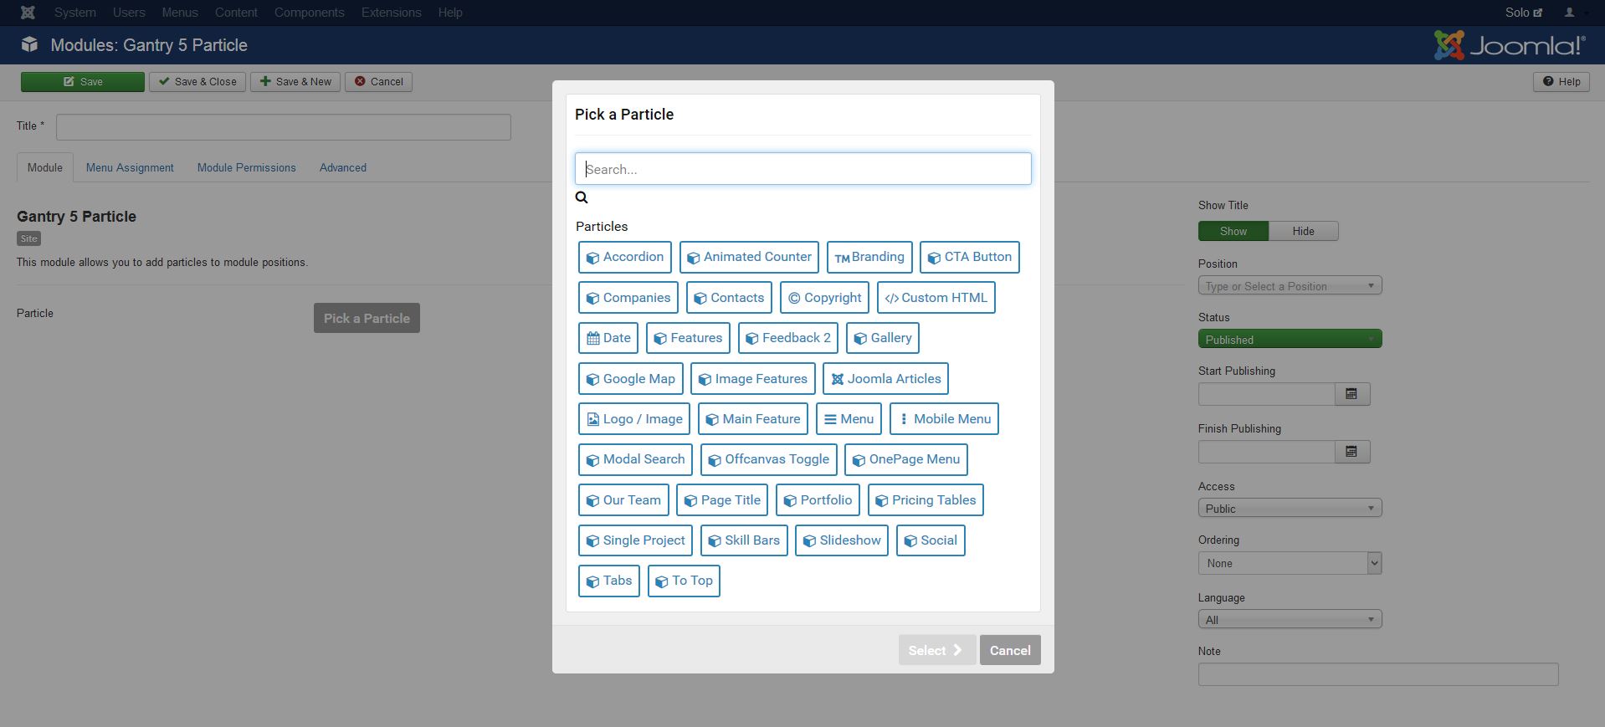Image resolution: width=1605 pixels, height=727 pixels.
Task: Set Show Title to Hide
Action: (x=1303, y=231)
